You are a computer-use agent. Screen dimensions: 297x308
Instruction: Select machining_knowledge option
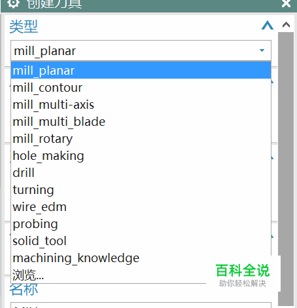(141, 258)
